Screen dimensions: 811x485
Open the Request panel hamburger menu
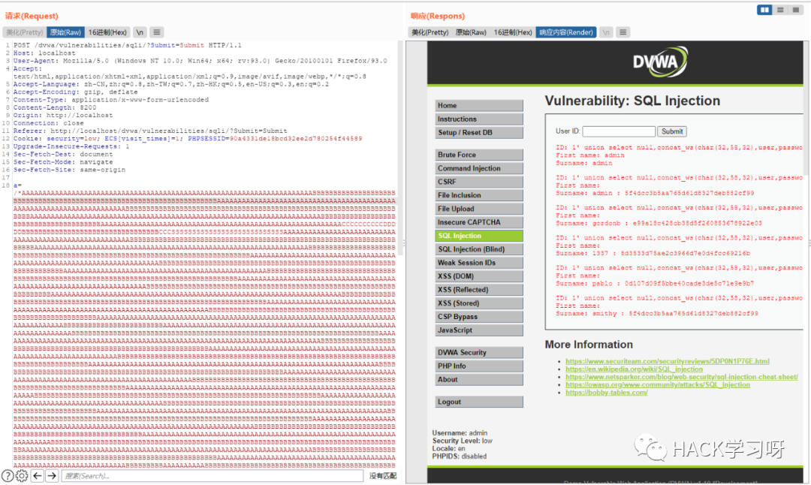click(x=157, y=32)
